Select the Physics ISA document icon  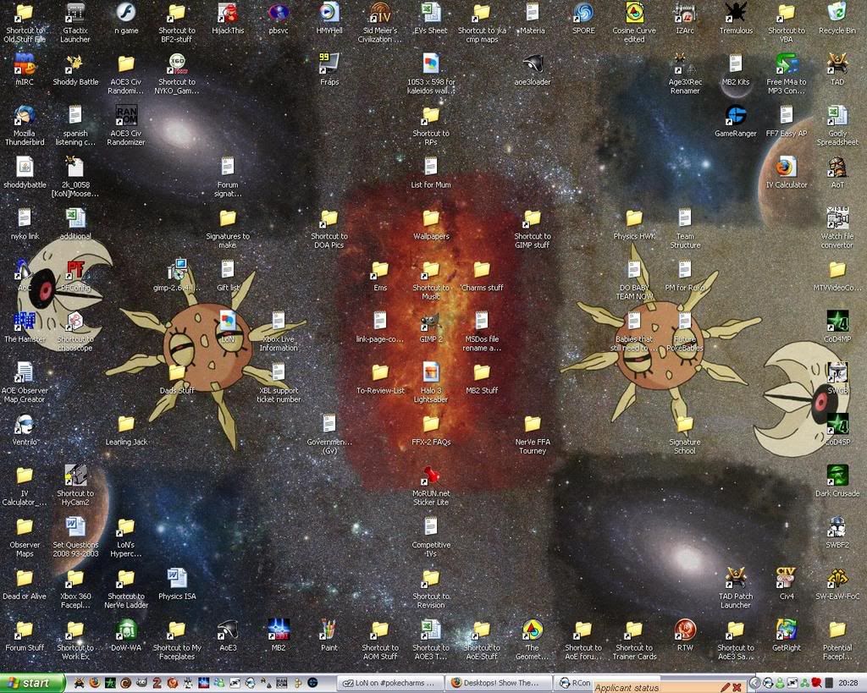click(177, 578)
